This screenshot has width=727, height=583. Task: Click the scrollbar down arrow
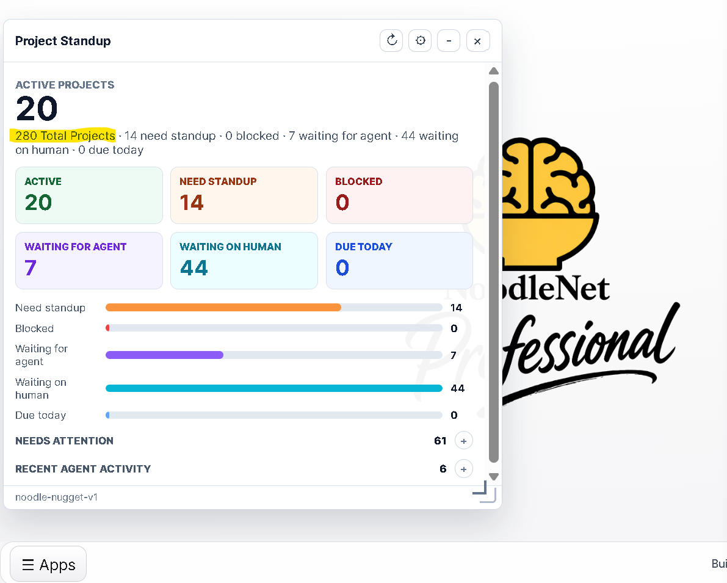[494, 476]
